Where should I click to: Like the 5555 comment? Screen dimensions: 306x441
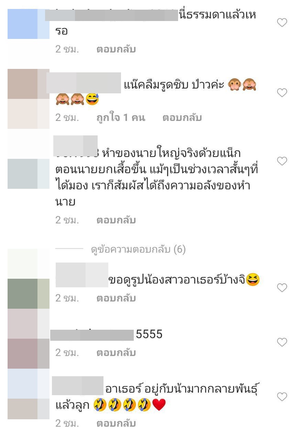282,342
